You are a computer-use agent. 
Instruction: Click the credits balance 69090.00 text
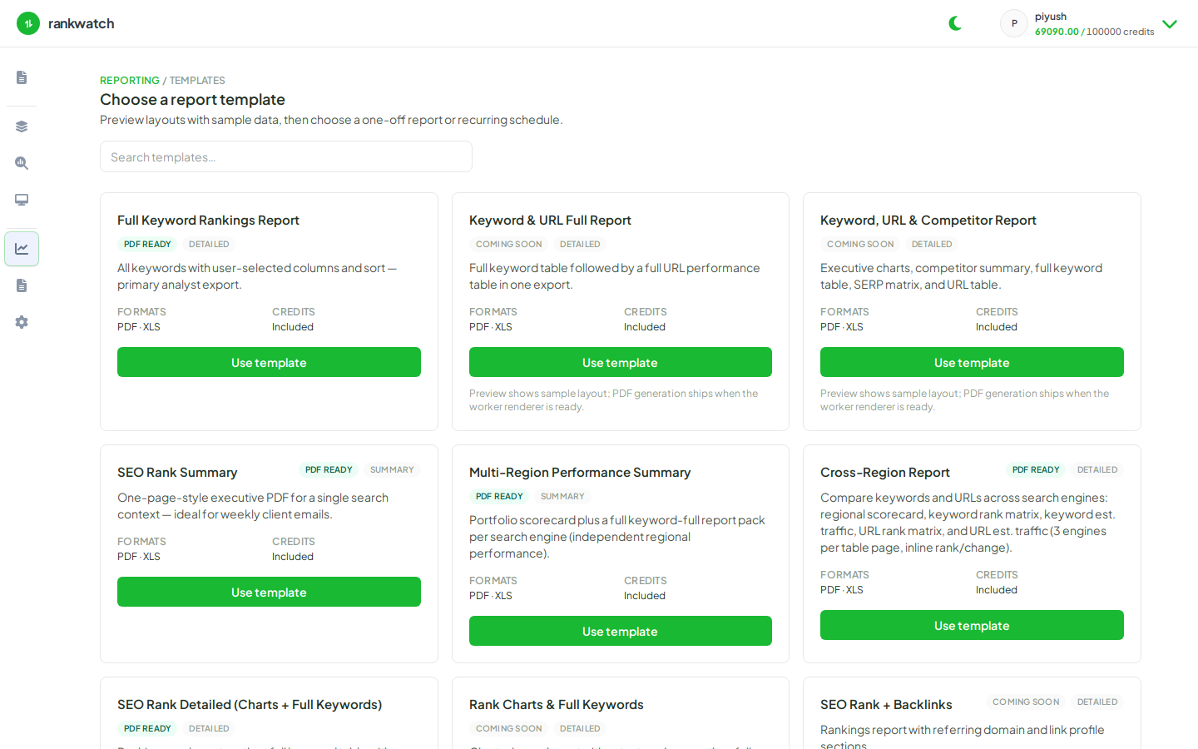tap(1057, 32)
